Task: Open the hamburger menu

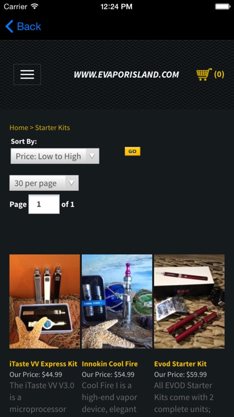Action: pos(27,75)
